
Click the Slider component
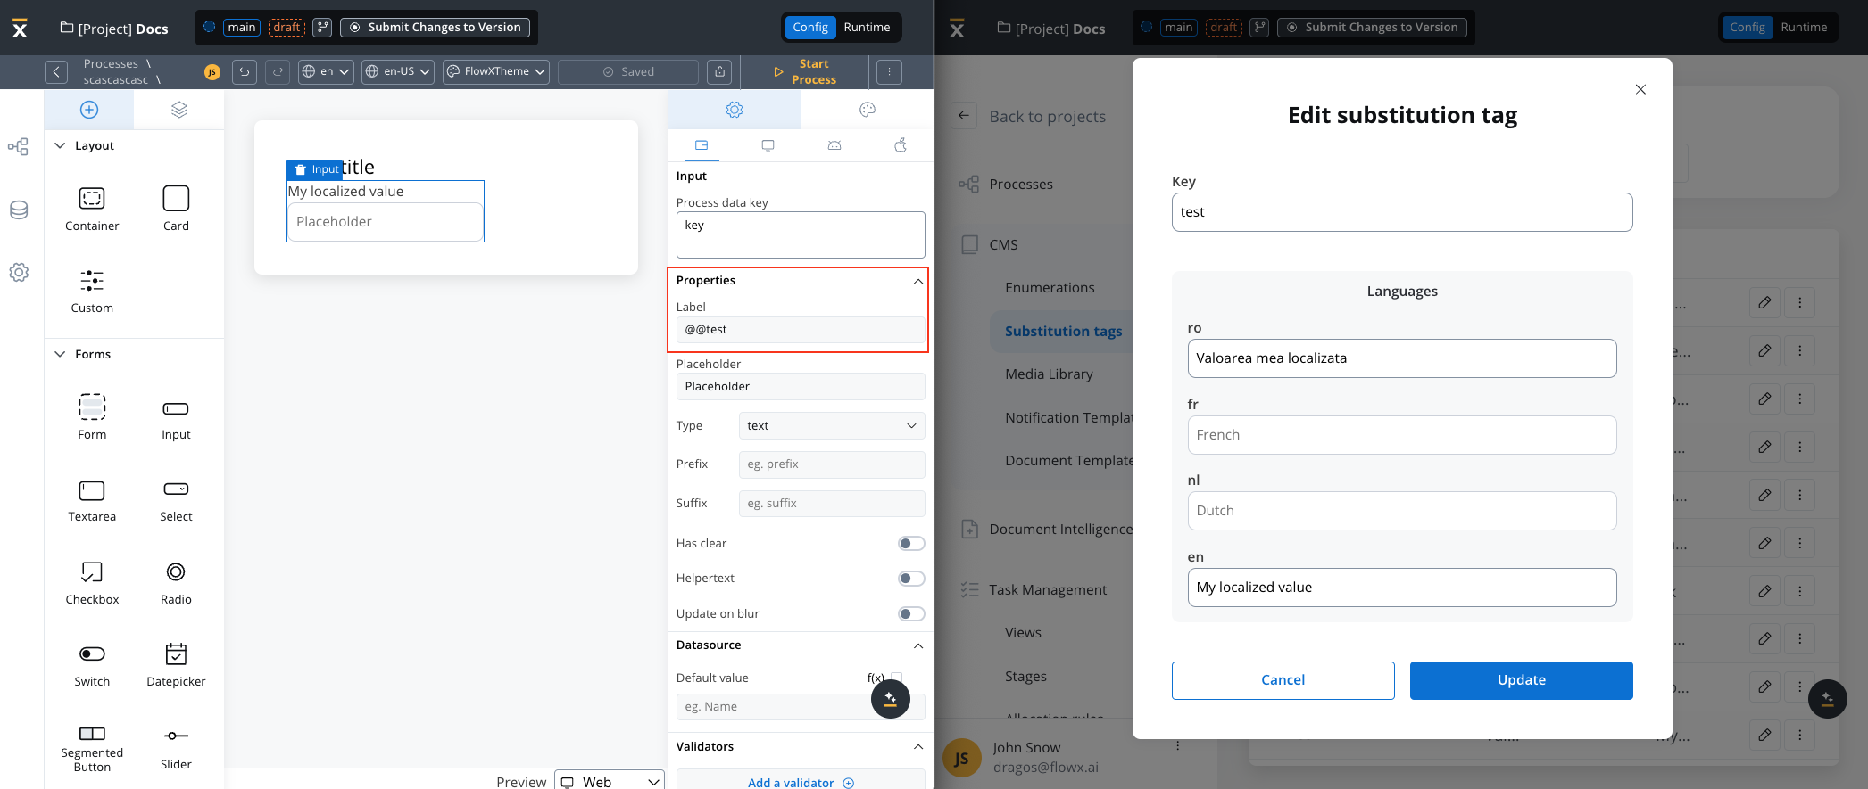[x=176, y=749]
